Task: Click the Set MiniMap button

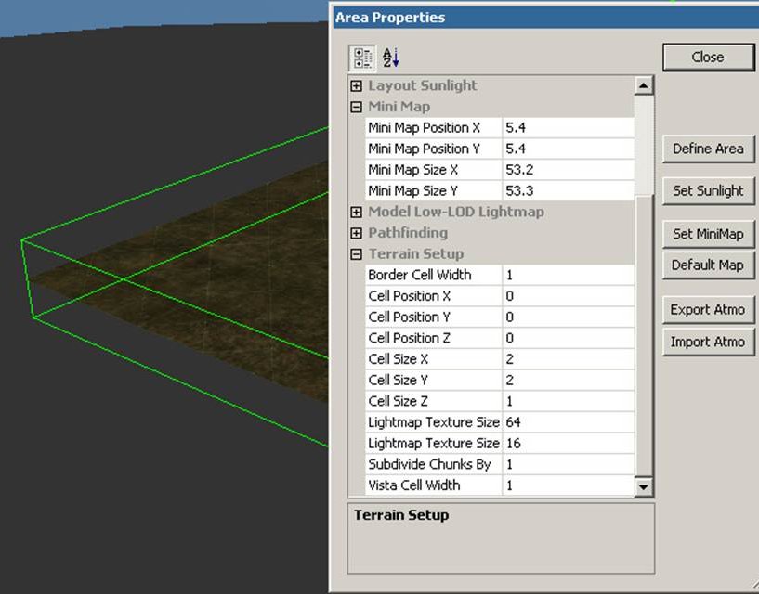Action: [708, 234]
